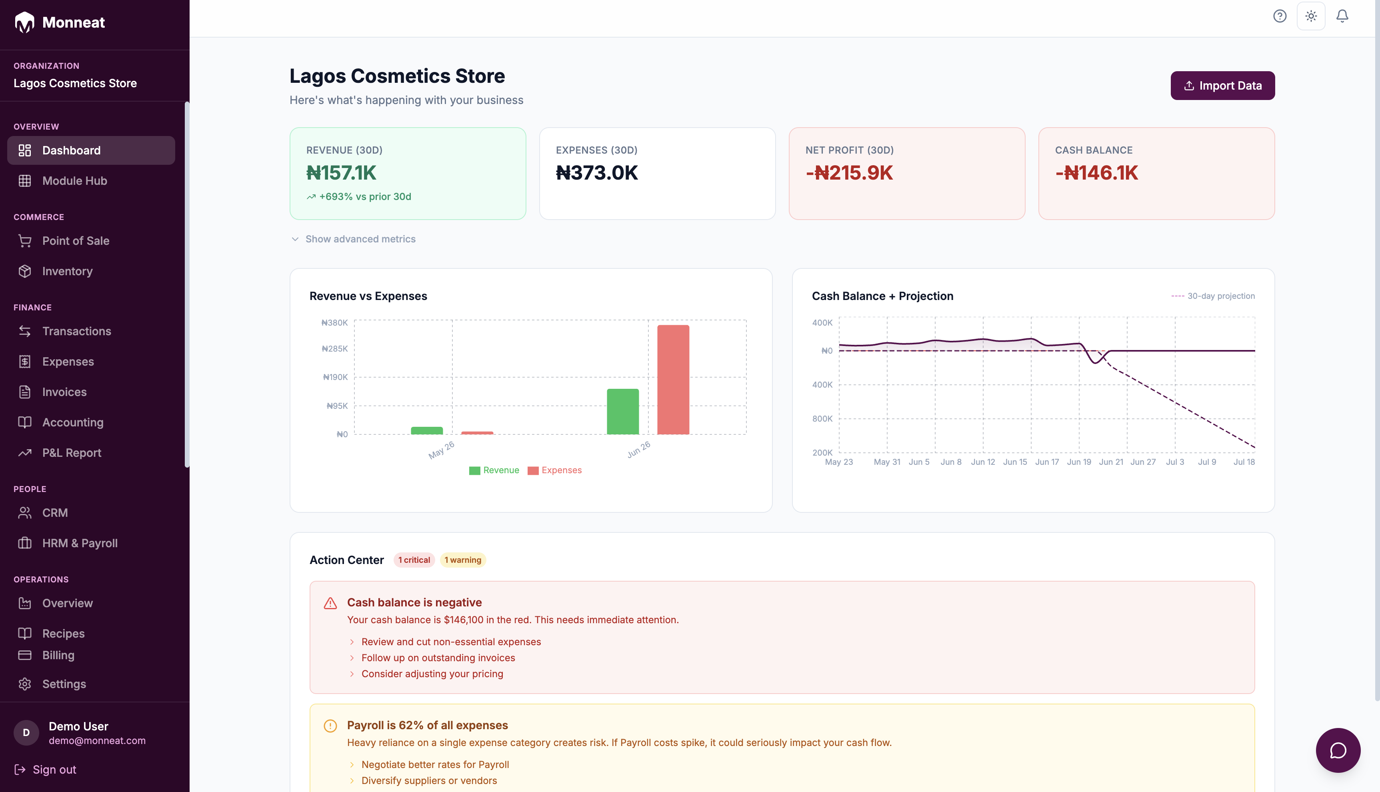Open the Expenses (30D) card
This screenshot has width=1380, height=792.
tap(657, 174)
